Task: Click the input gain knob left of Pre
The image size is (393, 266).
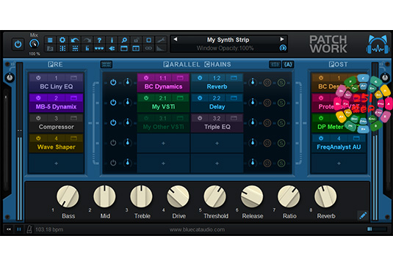Action: click(x=10, y=78)
